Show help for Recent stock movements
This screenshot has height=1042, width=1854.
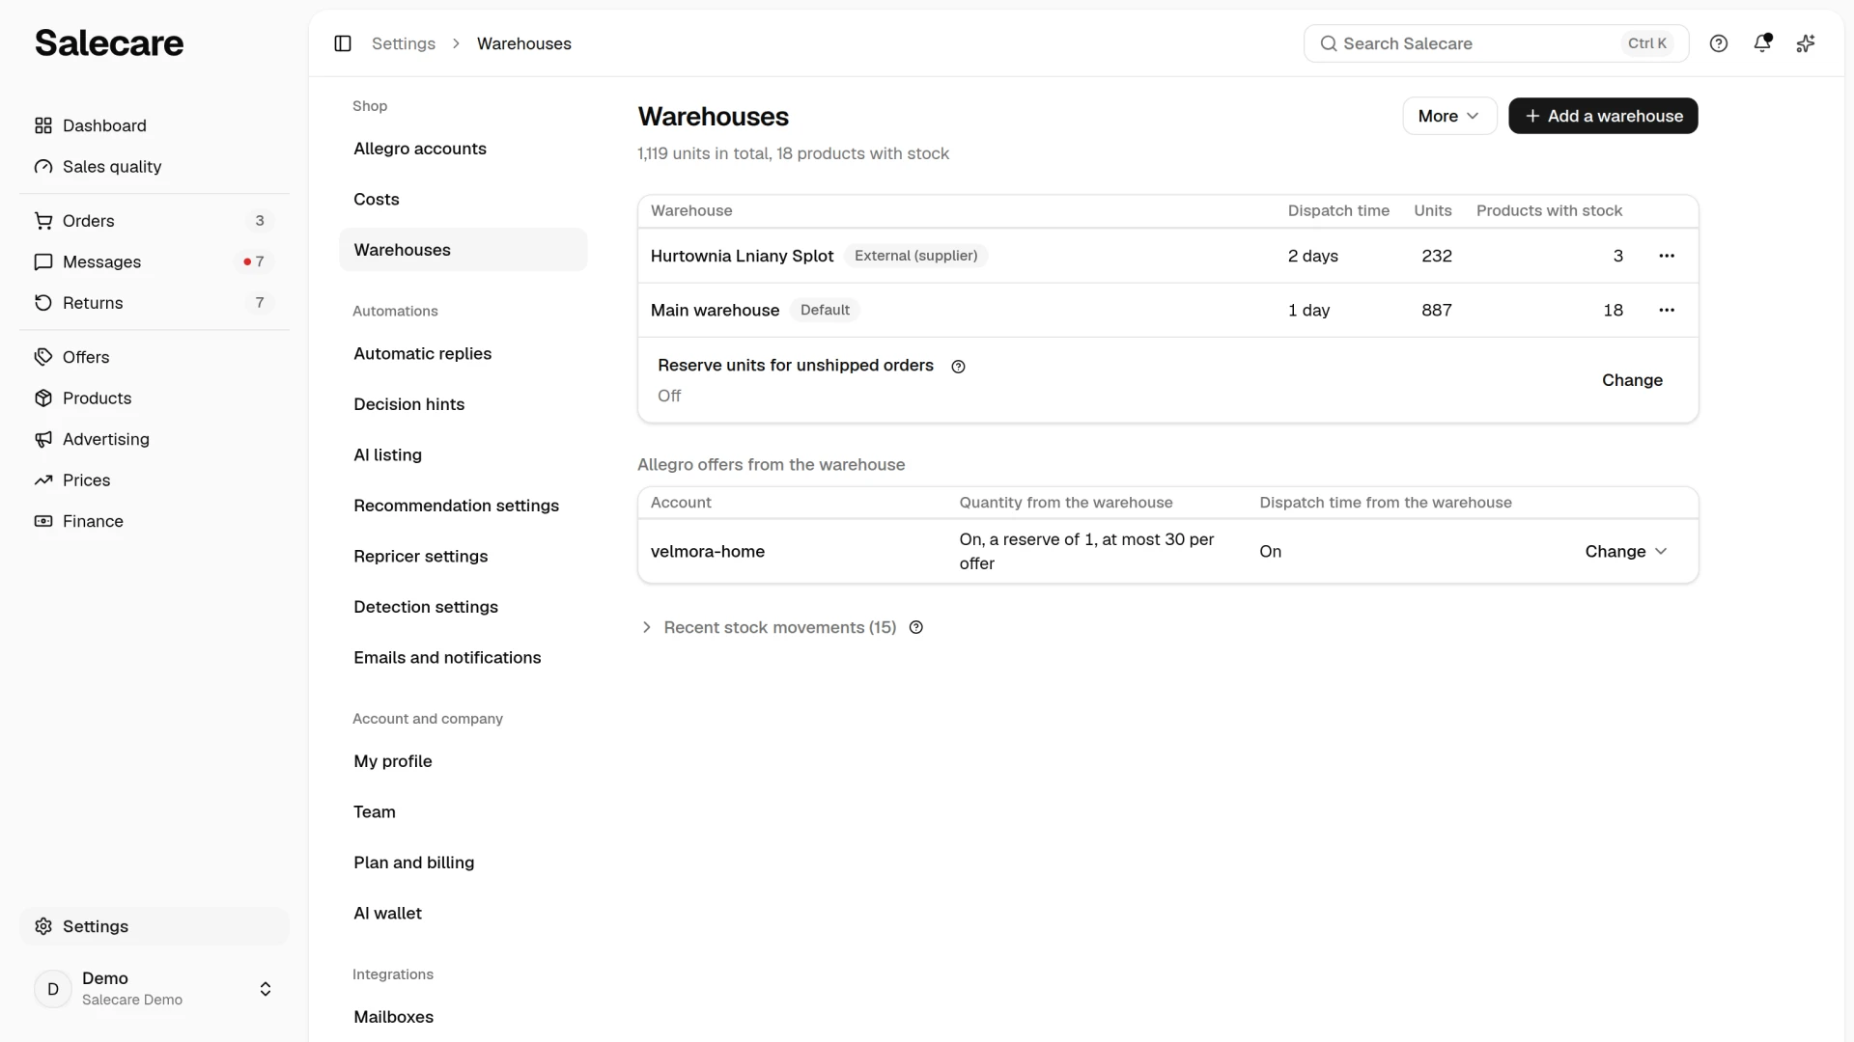916,627
